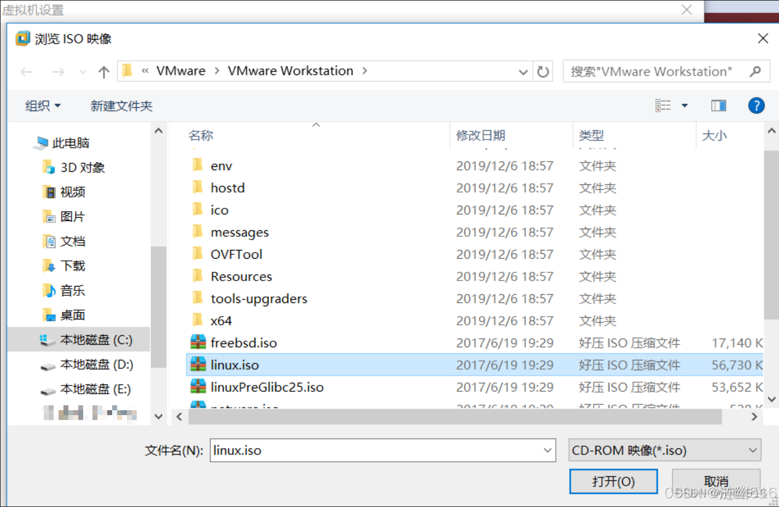Click the env folder icon
Image resolution: width=779 pixels, height=507 pixels.
click(x=197, y=165)
